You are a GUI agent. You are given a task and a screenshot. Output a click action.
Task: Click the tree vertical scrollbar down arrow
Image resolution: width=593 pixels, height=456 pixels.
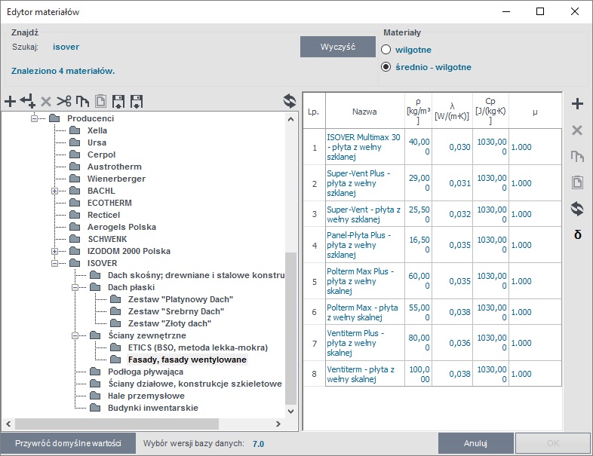(290, 412)
